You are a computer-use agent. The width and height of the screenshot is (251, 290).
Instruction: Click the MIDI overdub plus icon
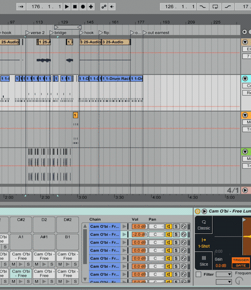coord(91,7)
